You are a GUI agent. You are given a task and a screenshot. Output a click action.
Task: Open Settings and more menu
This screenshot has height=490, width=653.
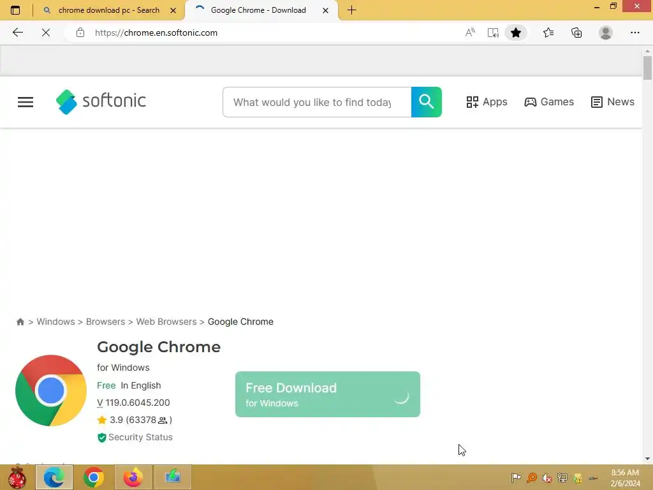point(635,33)
